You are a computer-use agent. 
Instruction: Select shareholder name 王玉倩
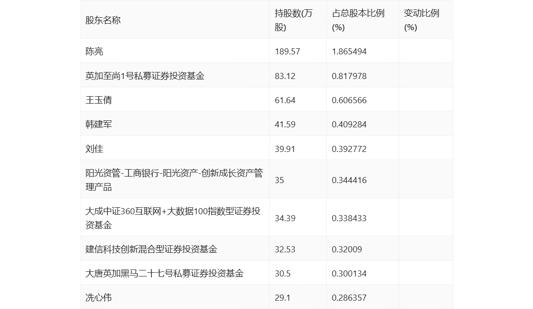[99, 100]
